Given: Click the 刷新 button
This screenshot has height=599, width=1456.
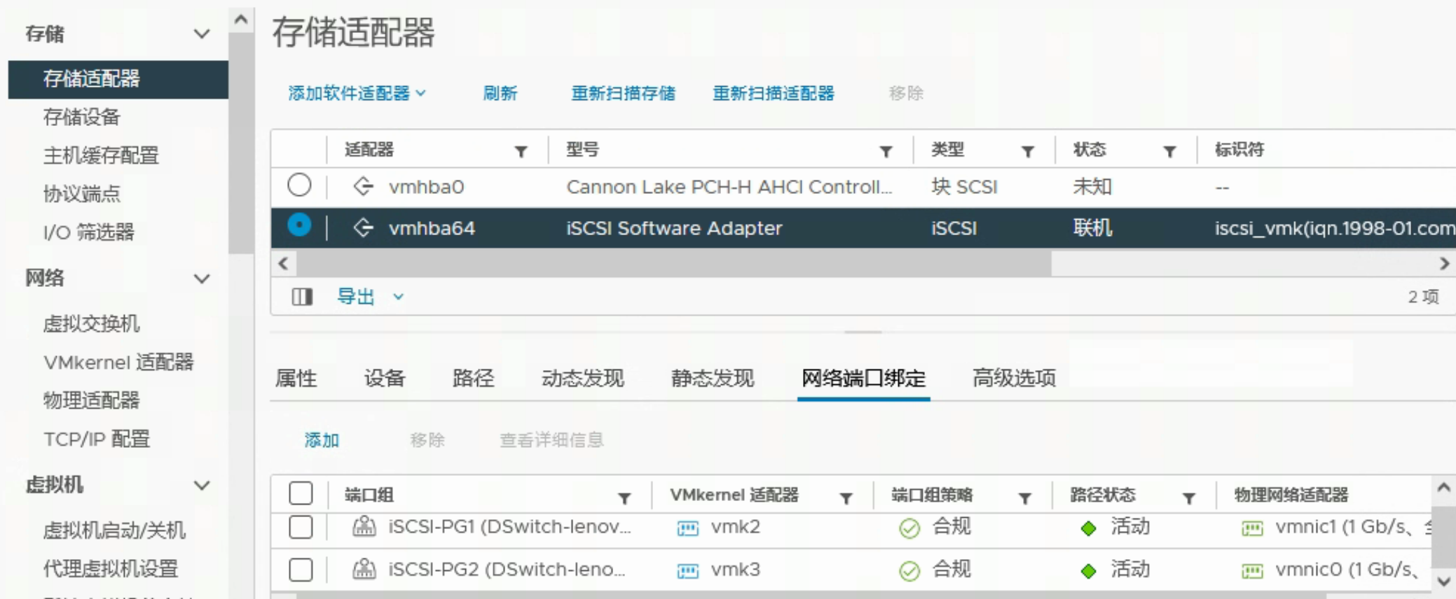Looking at the screenshot, I should [500, 93].
